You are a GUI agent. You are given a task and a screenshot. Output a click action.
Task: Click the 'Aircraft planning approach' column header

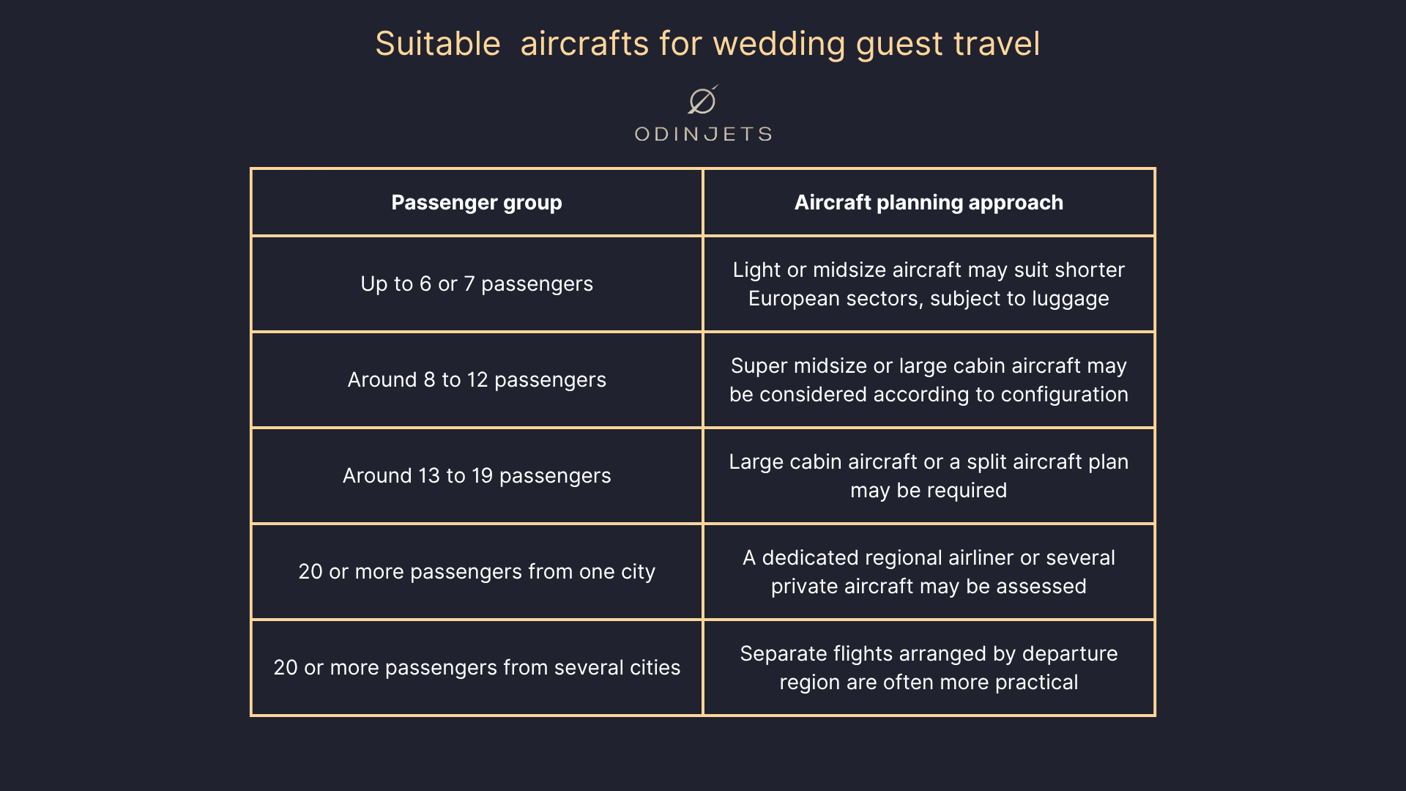(x=929, y=202)
